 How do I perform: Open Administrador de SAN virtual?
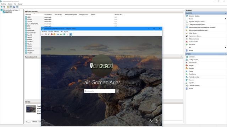[198, 30]
